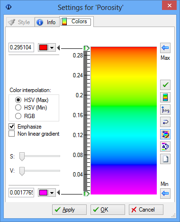180x222 pixels.
Task: Click the 0.2 scale label
Action: [x=80, y=95]
